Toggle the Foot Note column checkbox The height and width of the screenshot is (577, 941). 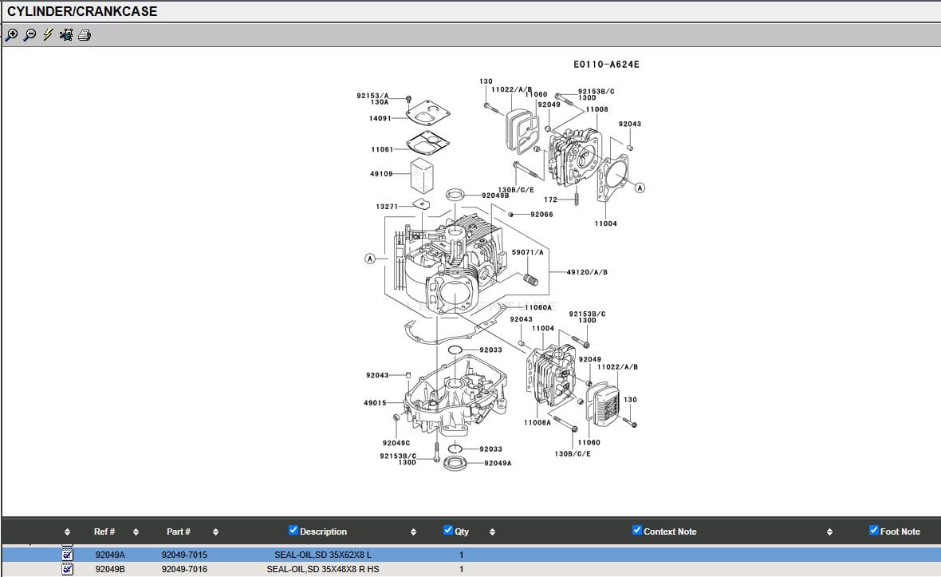click(x=873, y=531)
